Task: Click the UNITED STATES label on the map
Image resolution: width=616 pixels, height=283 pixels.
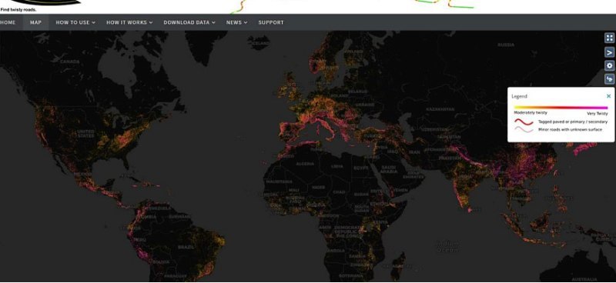Action: point(85,134)
